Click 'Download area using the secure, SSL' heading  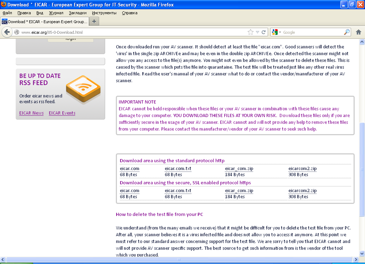185,183
